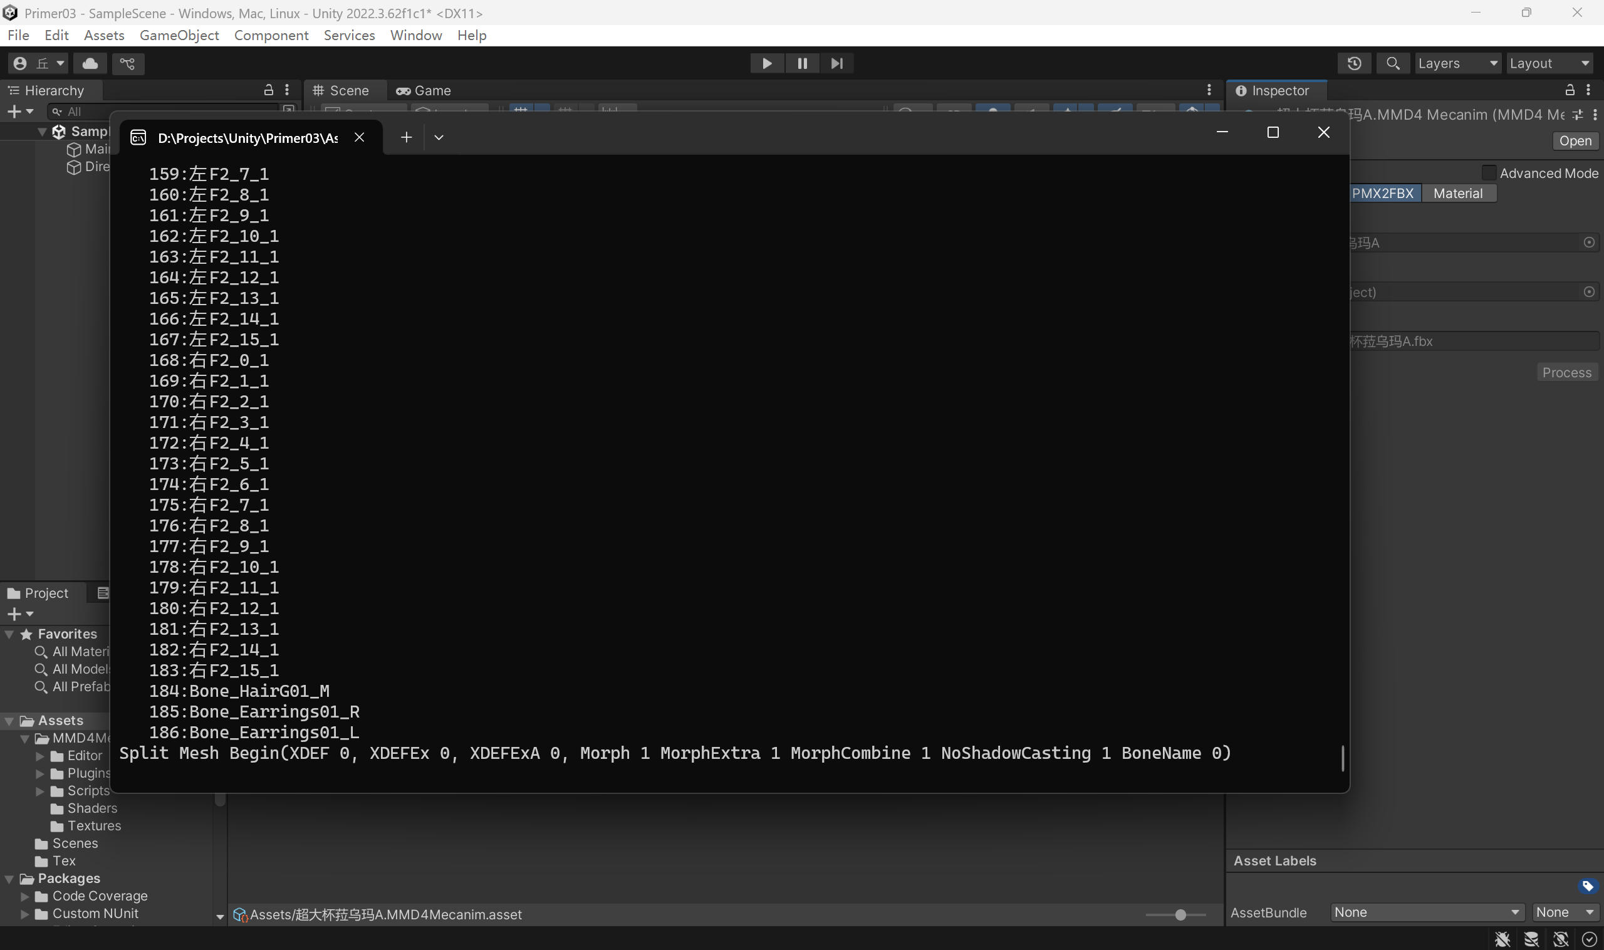1604x950 pixels.
Task: Open the AssetBundle None dropdown
Action: coord(1426,912)
